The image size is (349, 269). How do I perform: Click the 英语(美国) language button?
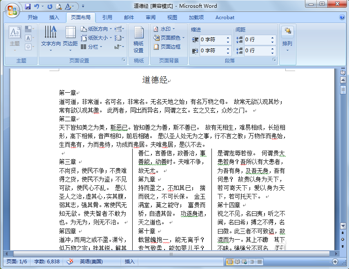tap(91, 262)
